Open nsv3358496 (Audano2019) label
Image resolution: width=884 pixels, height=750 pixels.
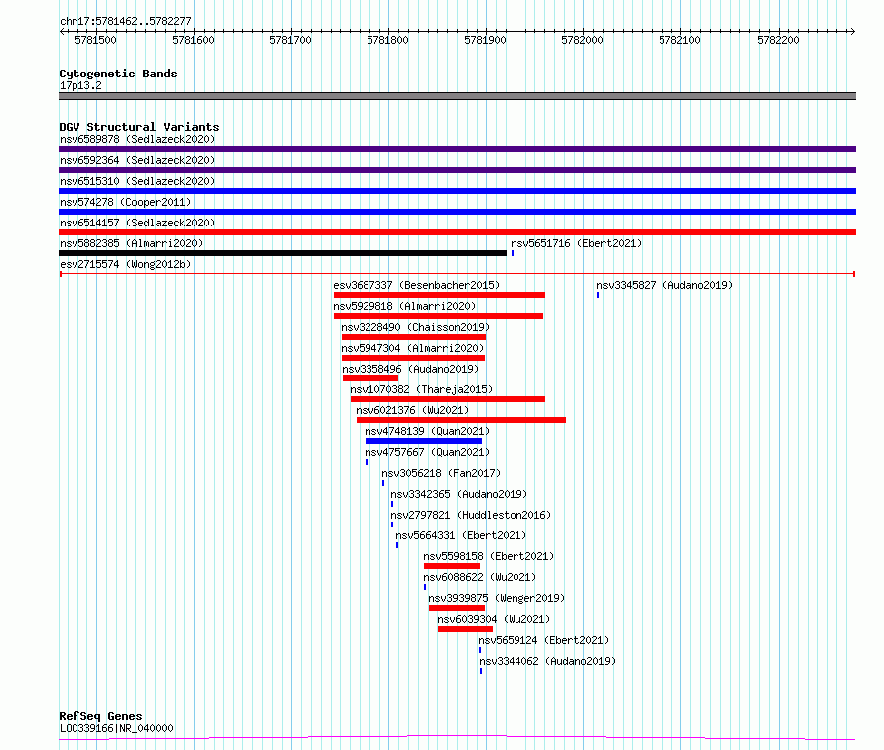click(410, 369)
